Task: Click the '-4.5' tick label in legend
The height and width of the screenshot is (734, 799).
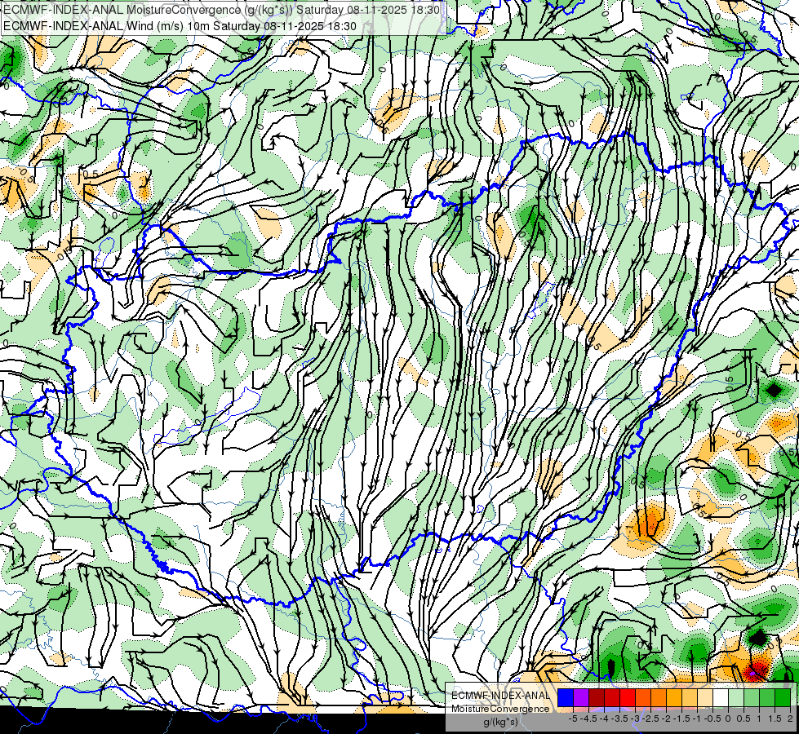Action: [x=588, y=719]
